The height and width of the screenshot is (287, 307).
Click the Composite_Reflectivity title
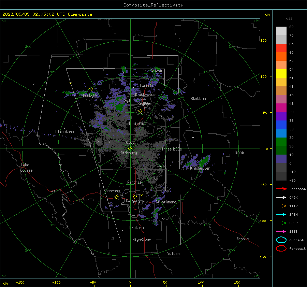point(153,5)
